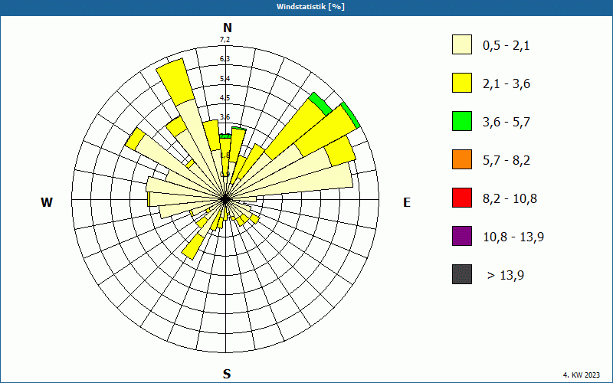
Task: Click the yellow 2,1 - 3,6 legend swatch
Action: point(462,83)
